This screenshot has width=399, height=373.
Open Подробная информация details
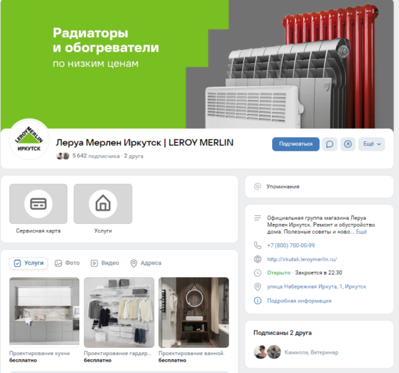click(299, 300)
